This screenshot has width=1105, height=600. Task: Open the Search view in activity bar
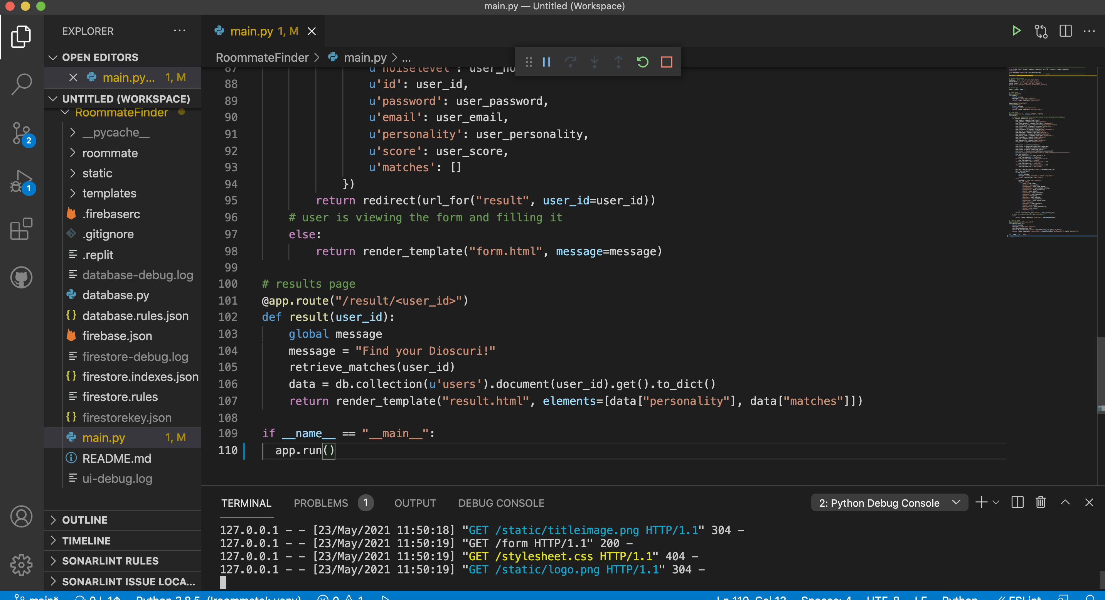(21, 84)
